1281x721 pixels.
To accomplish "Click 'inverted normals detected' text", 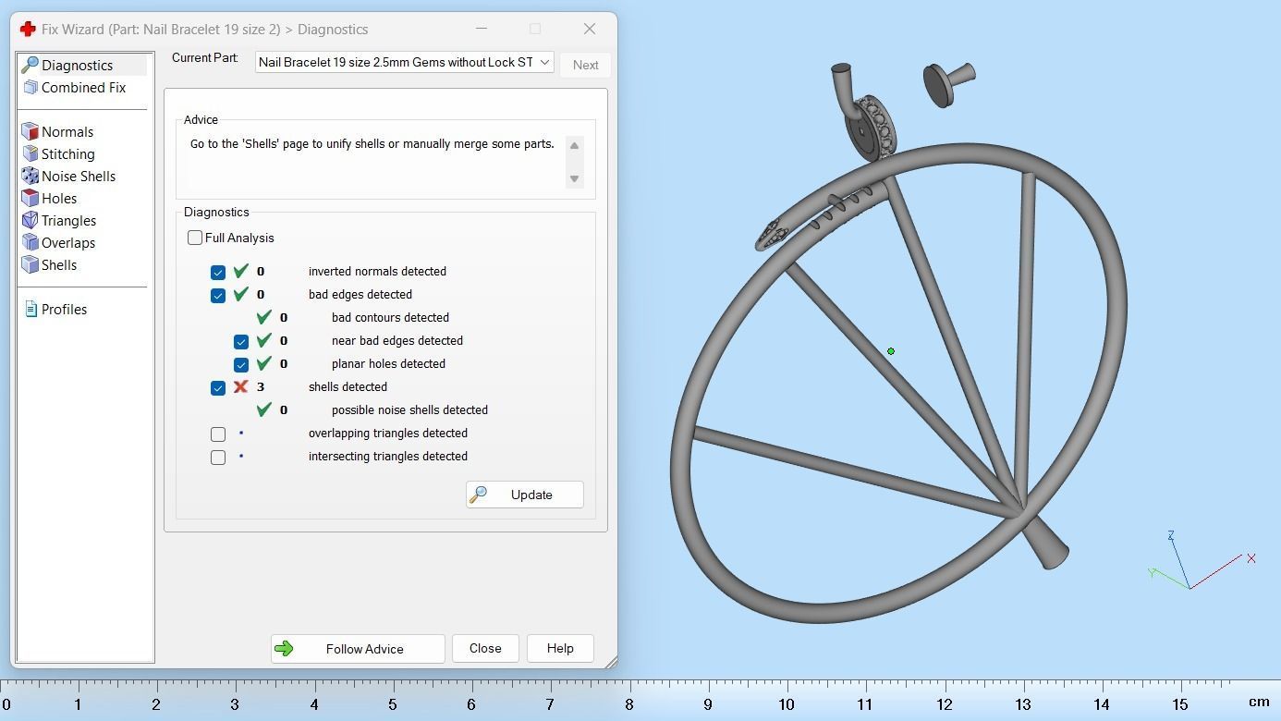I will point(377,271).
